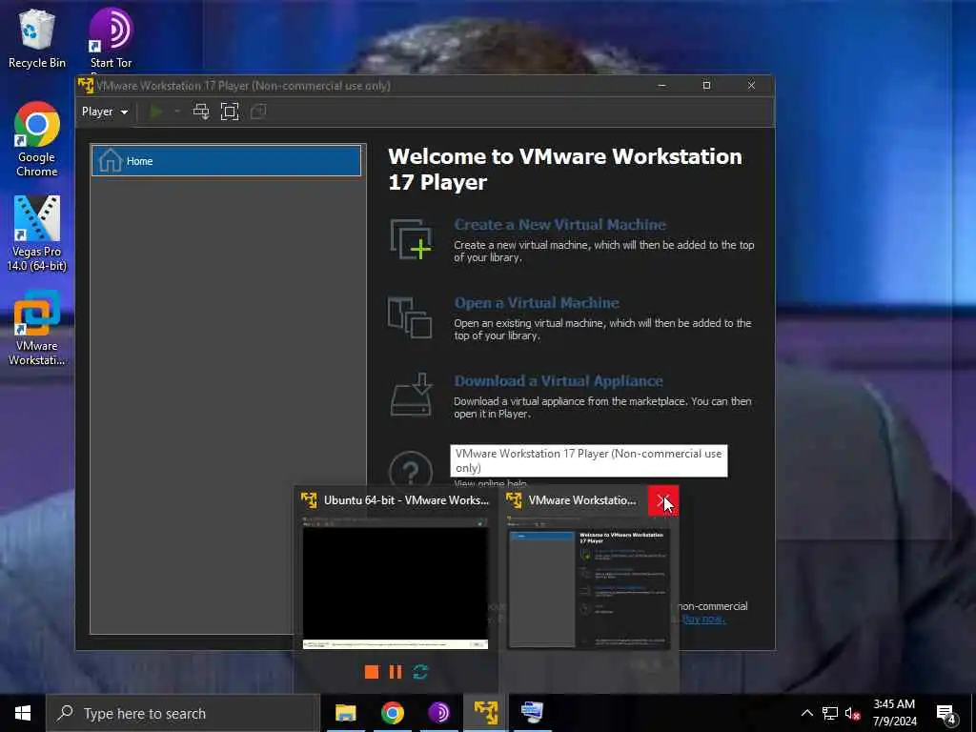This screenshot has width=976, height=732.
Task: Maximize the VMware Workstation Player window
Action: pos(706,85)
